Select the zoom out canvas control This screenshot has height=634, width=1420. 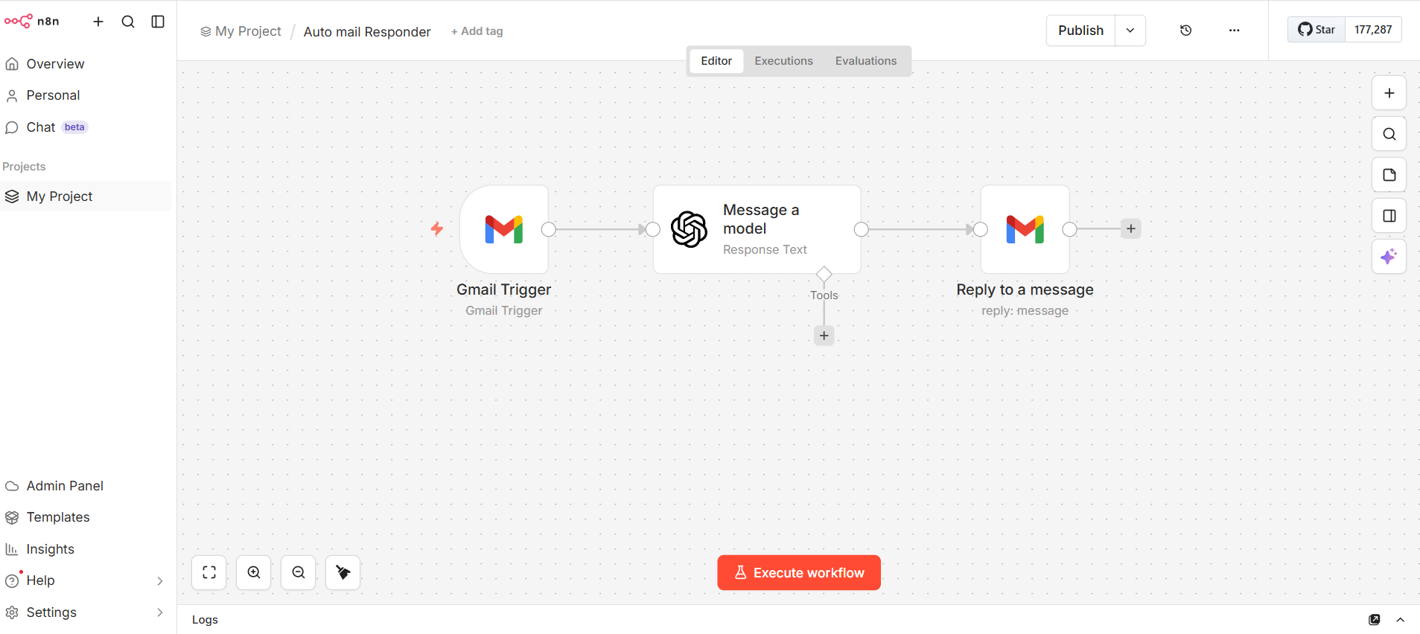tap(297, 572)
